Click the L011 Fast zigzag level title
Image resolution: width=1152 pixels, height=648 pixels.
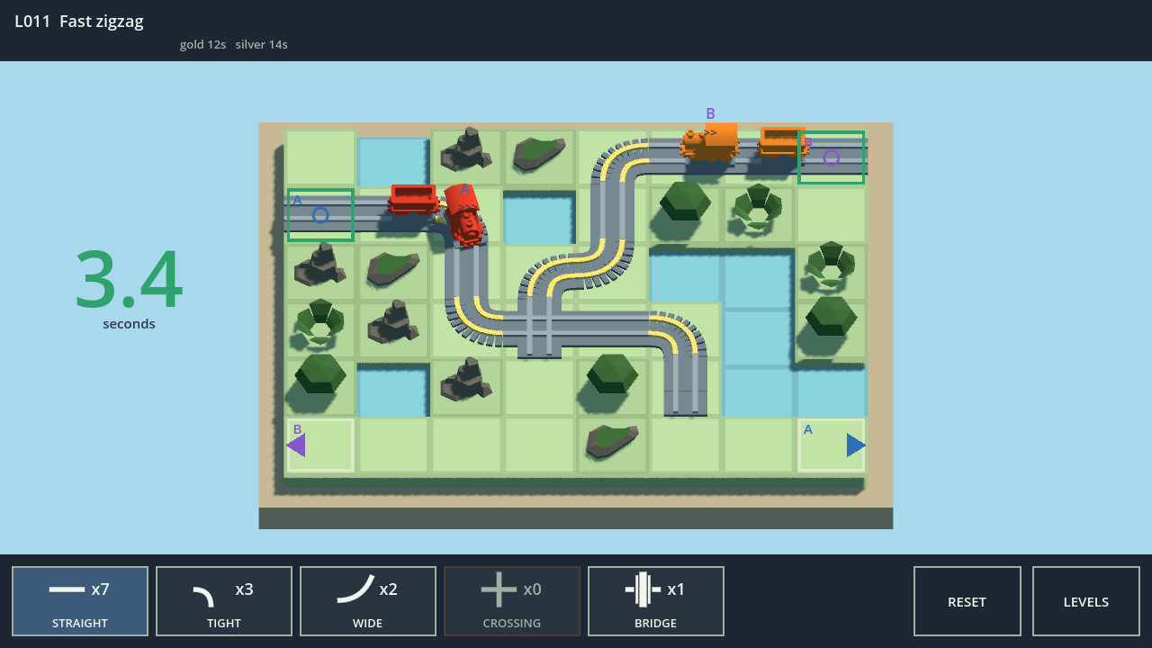tap(79, 22)
